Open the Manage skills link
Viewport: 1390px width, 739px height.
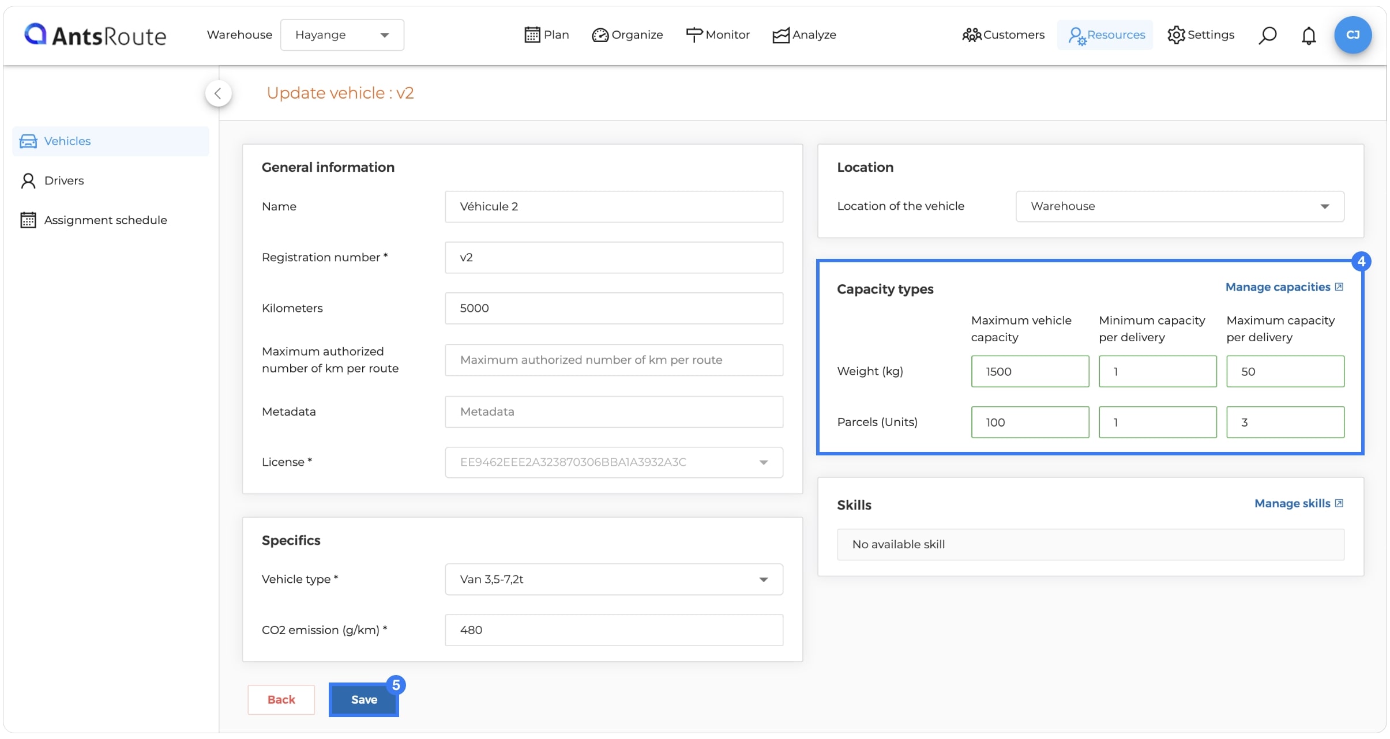pyautogui.click(x=1292, y=503)
